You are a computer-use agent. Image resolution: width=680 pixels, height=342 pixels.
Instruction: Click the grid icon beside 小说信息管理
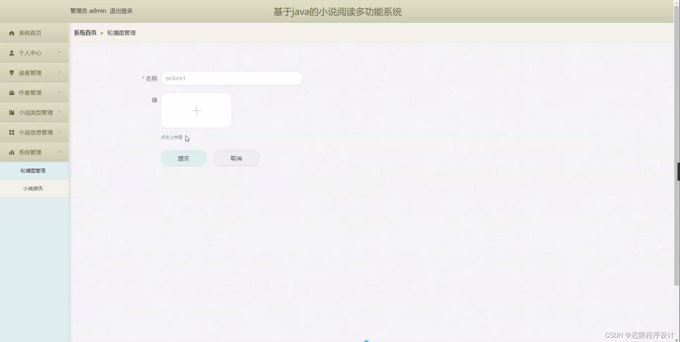pyautogui.click(x=12, y=132)
